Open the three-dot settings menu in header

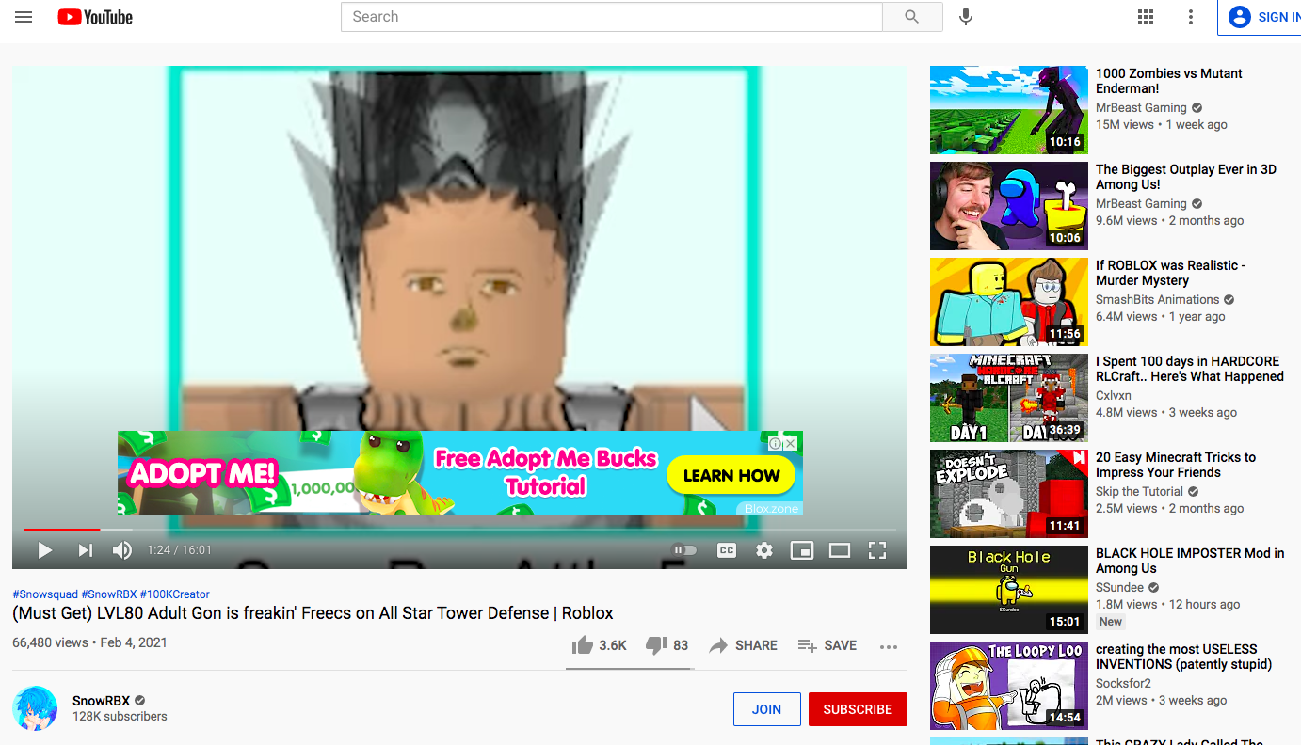click(1191, 17)
